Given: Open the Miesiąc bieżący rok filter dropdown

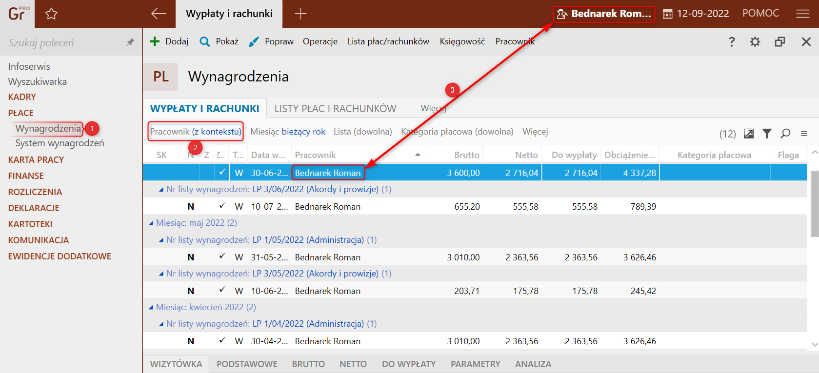Looking at the screenshot, I should 288,132.
